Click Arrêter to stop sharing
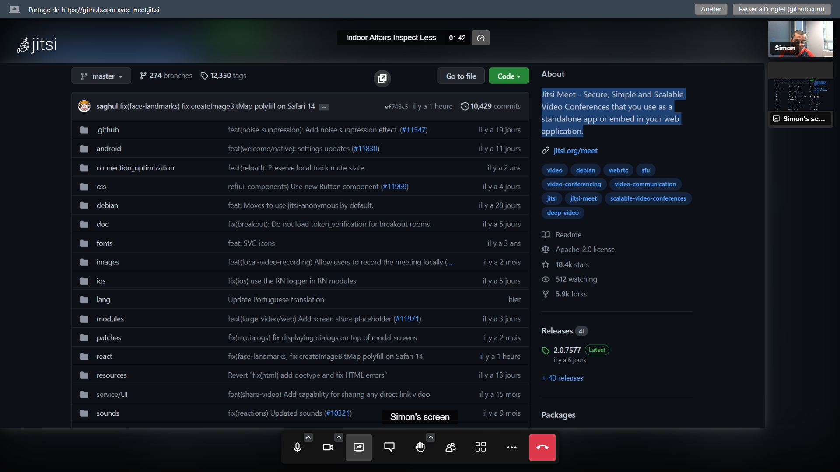Screen dimensions: 840x472 711,9
